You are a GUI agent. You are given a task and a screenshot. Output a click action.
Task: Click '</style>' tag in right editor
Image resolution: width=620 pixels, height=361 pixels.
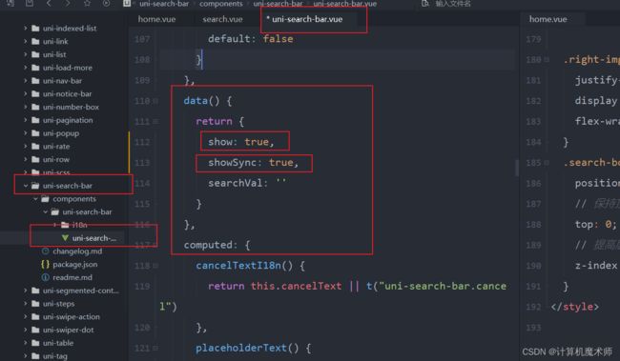tap(574, 307)
